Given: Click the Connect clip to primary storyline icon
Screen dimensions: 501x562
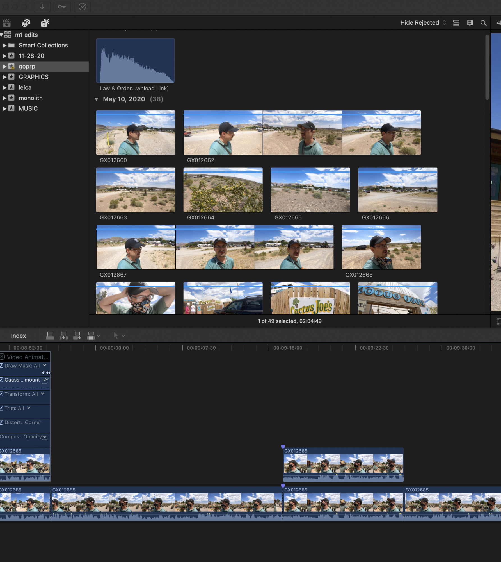Looking at the screenshot, I should (x=50, y=336).
